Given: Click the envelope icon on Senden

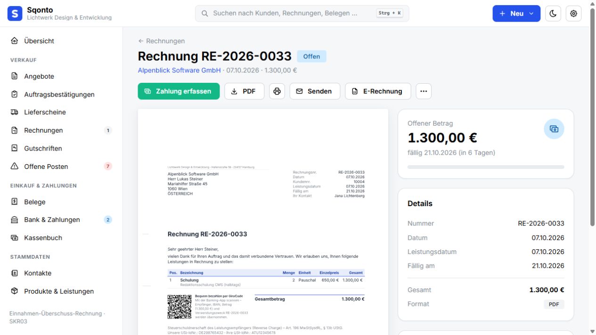Looking at the screenshot, I should pos(299,91).
